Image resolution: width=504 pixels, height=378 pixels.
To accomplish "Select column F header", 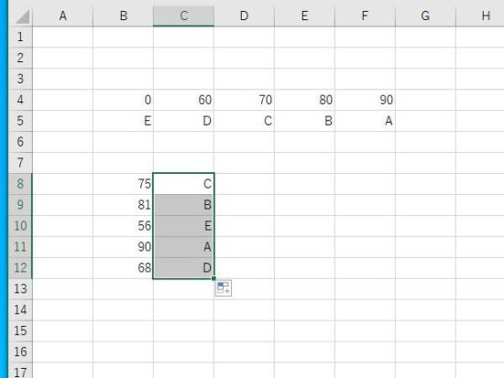I will click(x=365, y=16).
